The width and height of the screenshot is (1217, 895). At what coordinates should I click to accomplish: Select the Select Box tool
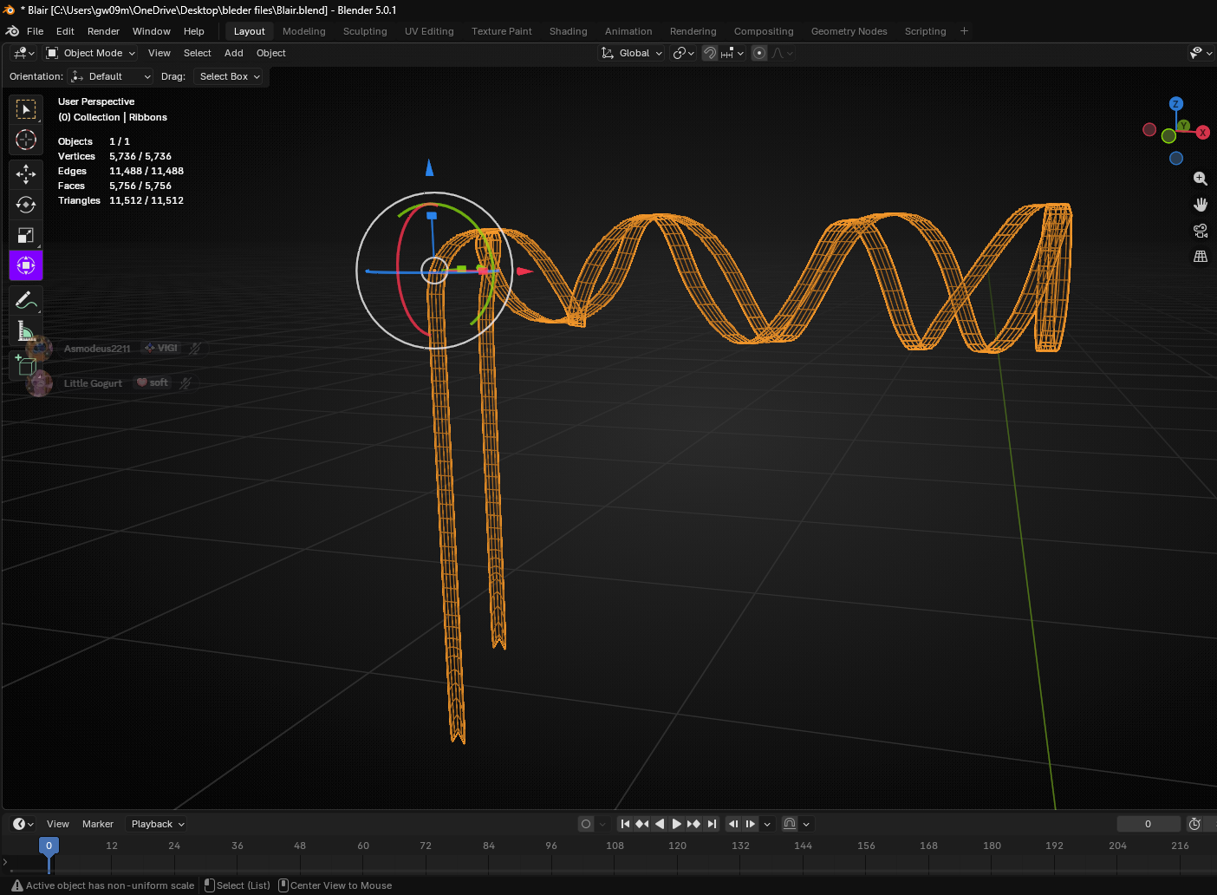pos(26,109)
